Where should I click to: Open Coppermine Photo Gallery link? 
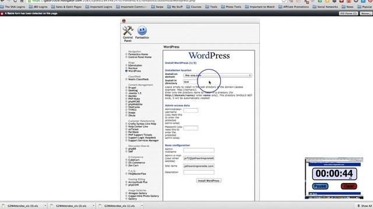click(x=143, y=196)
